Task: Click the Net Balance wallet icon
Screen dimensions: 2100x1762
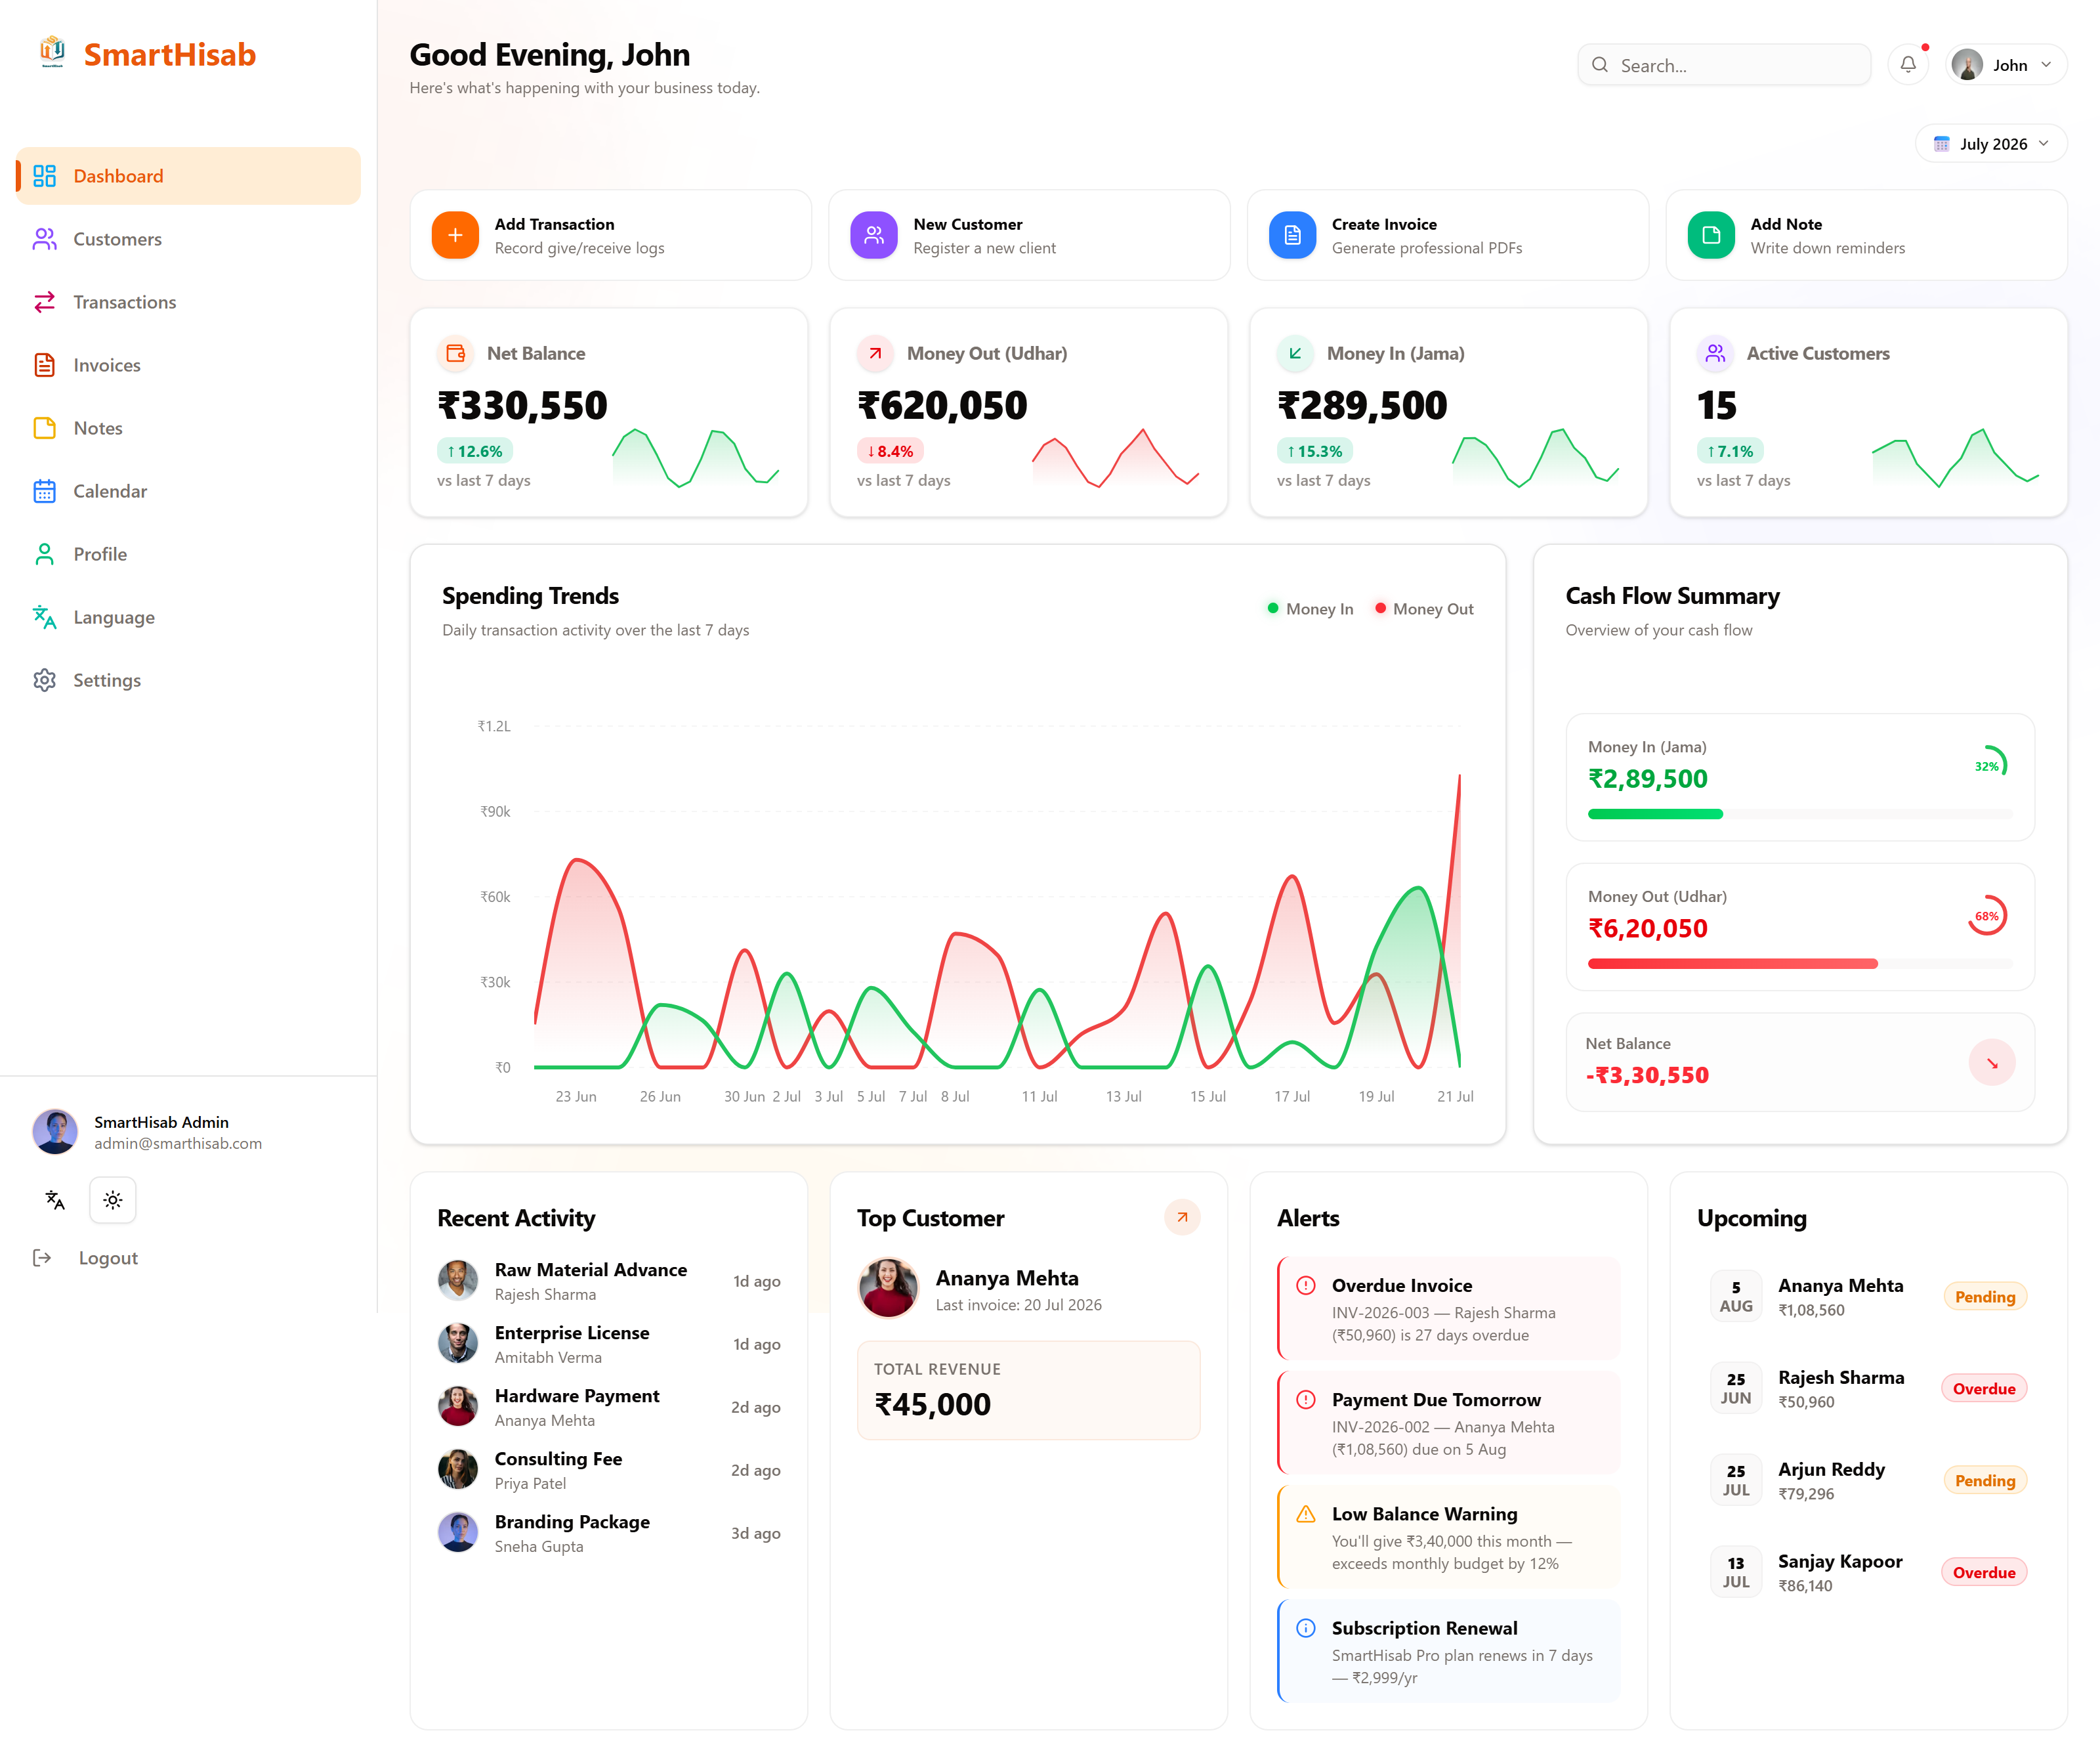Action: pos(455,353)
